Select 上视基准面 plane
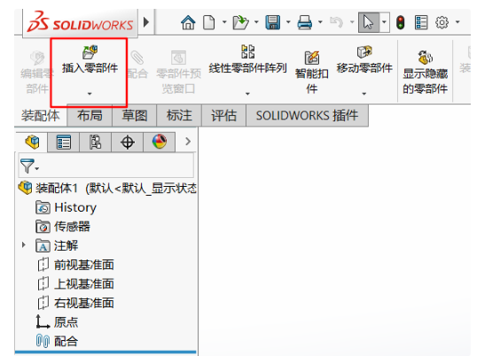This screenshot has width=500, height=356. (75, 283)
